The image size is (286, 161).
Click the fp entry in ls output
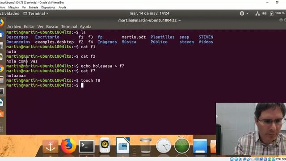[100, 37]
